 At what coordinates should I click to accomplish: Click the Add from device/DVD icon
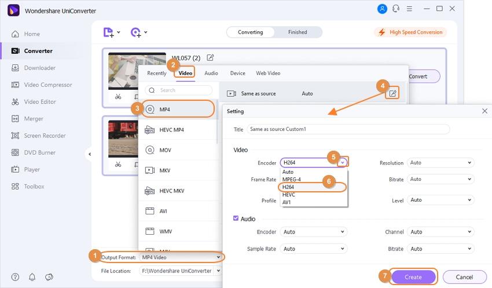[x=135, y=32]
